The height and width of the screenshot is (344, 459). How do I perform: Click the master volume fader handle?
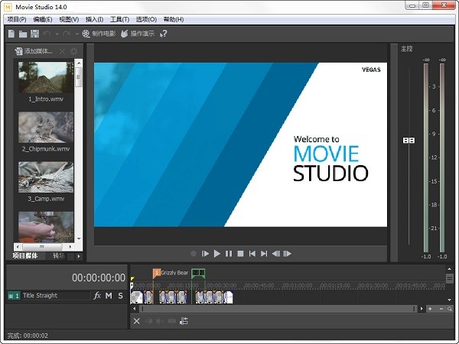[x=409, y=141]
